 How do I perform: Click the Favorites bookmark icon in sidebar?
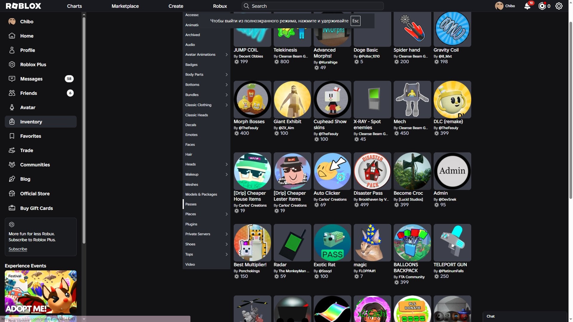point(12,136)
